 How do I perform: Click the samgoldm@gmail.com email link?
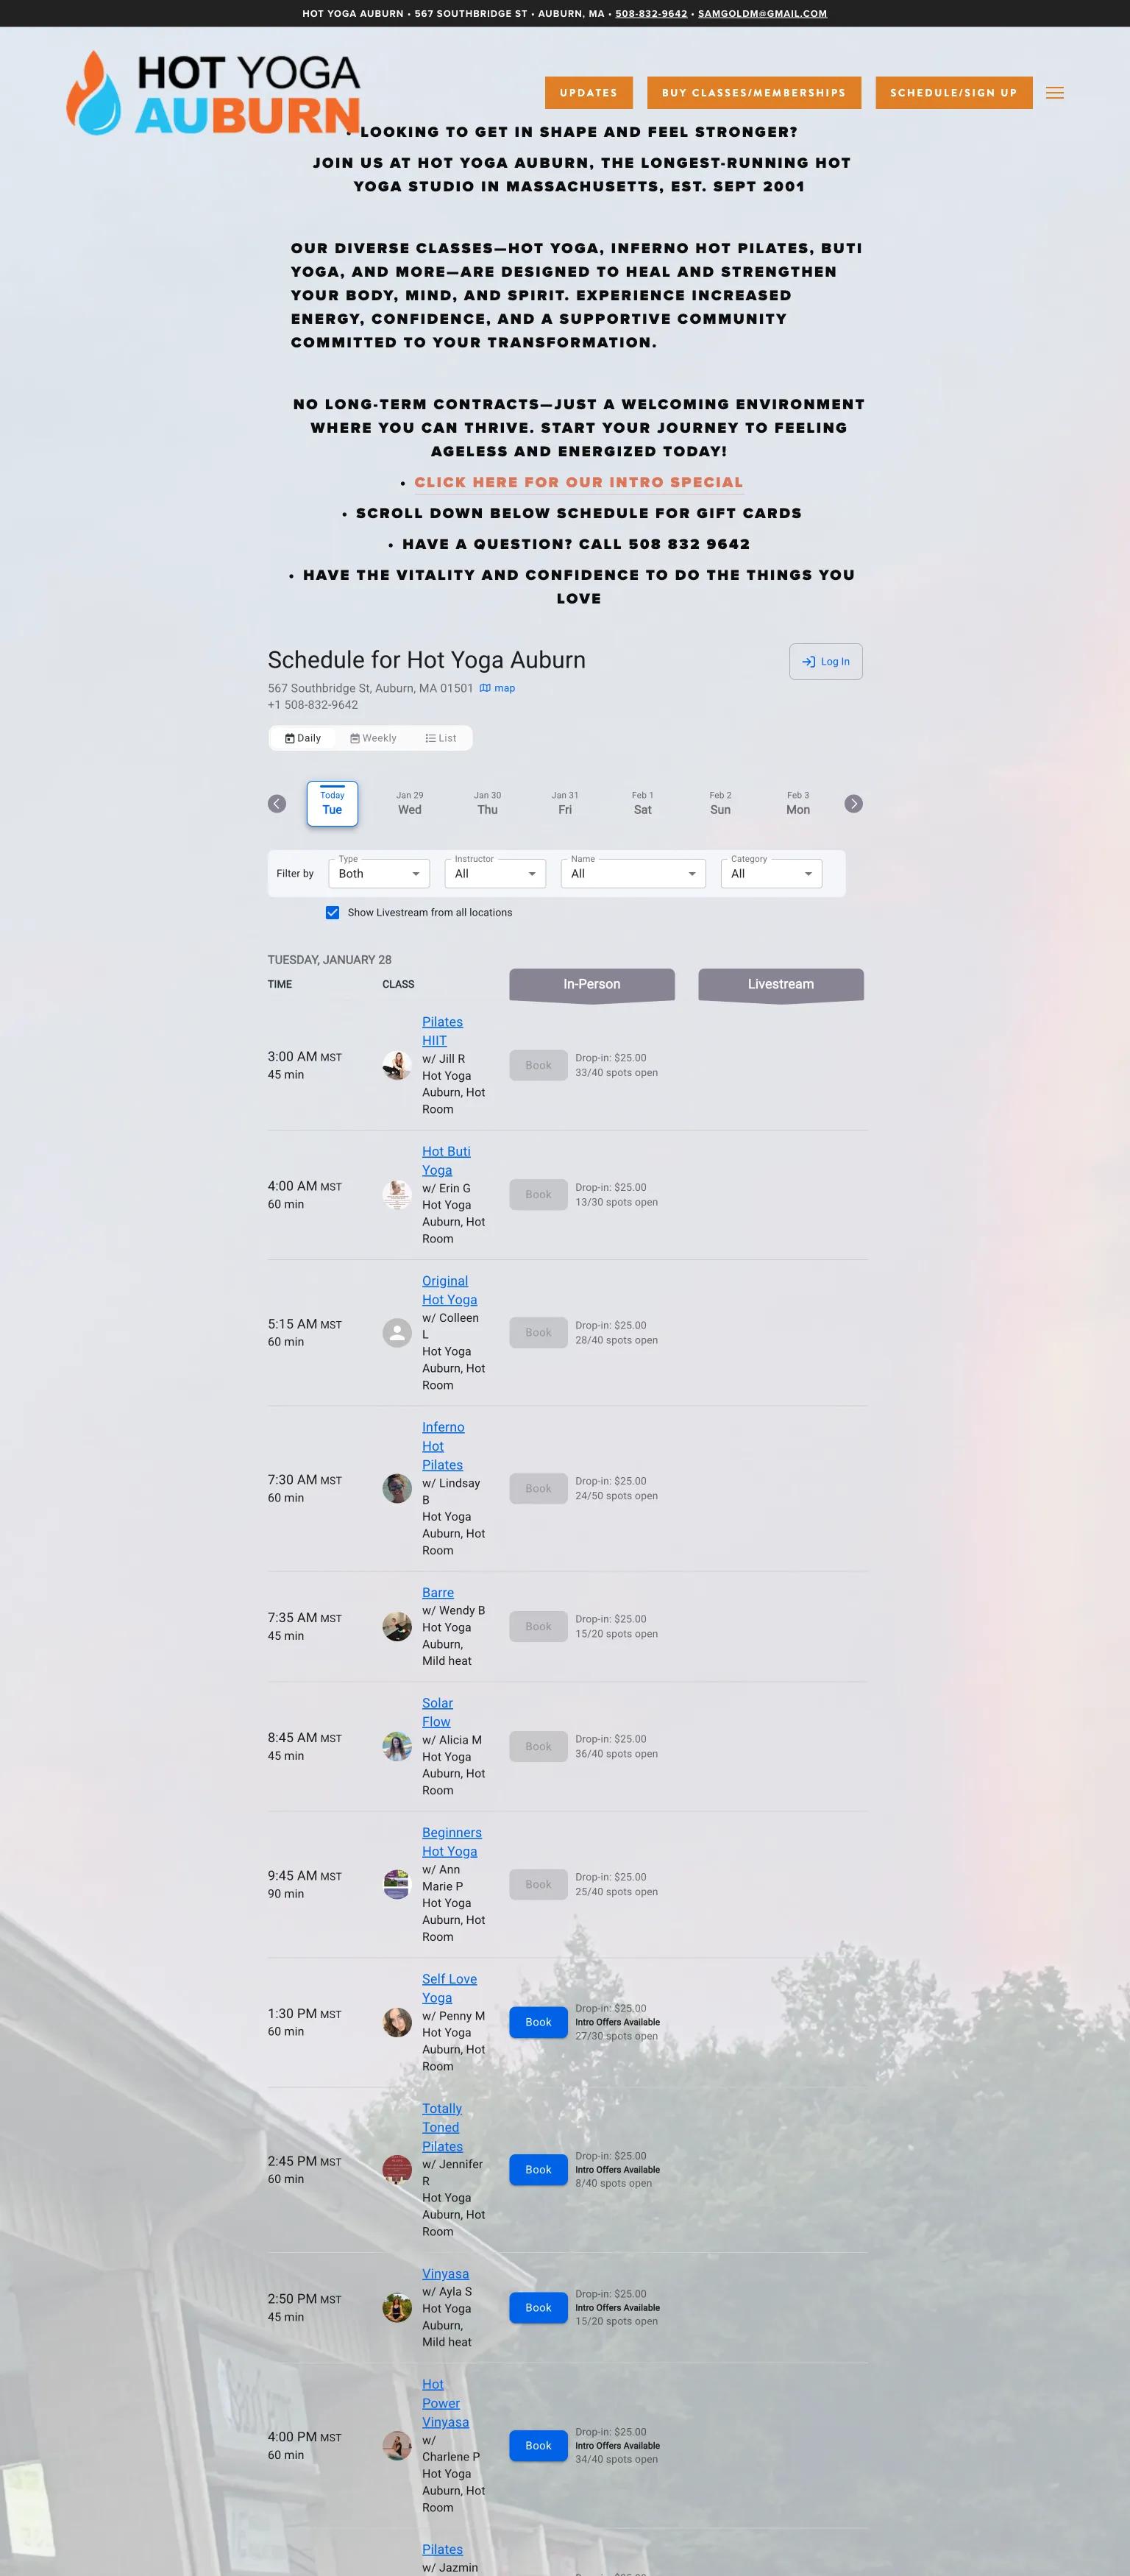762,14
